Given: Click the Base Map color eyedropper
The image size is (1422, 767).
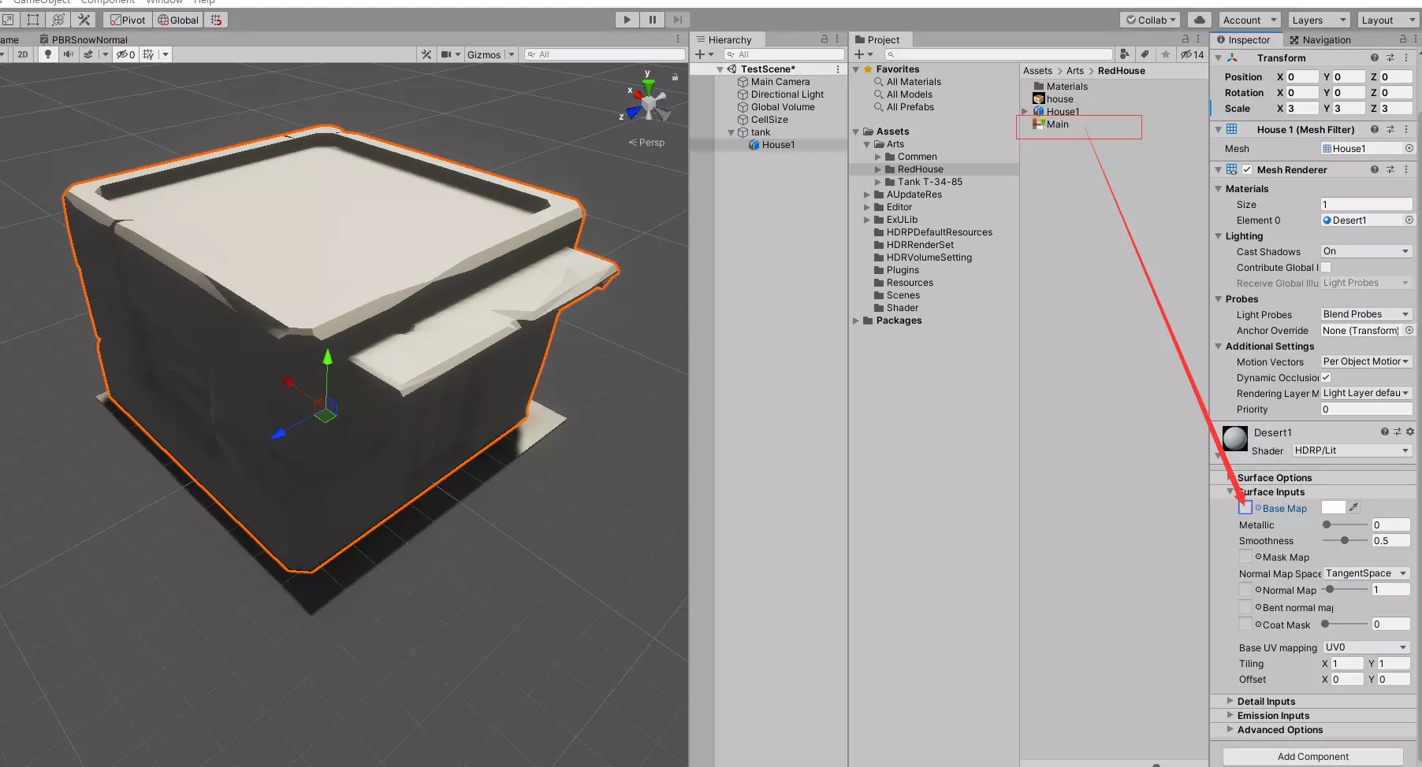Looking at the screenshot, I should (1353, 508).
